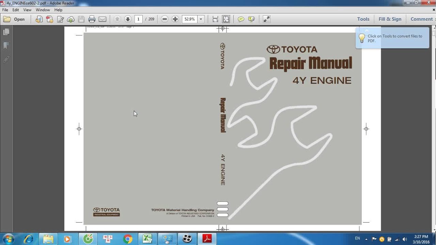Switch to Adobe Reader taskbar icon
This screenshot has height=245, width=436.
coord(207,239)
